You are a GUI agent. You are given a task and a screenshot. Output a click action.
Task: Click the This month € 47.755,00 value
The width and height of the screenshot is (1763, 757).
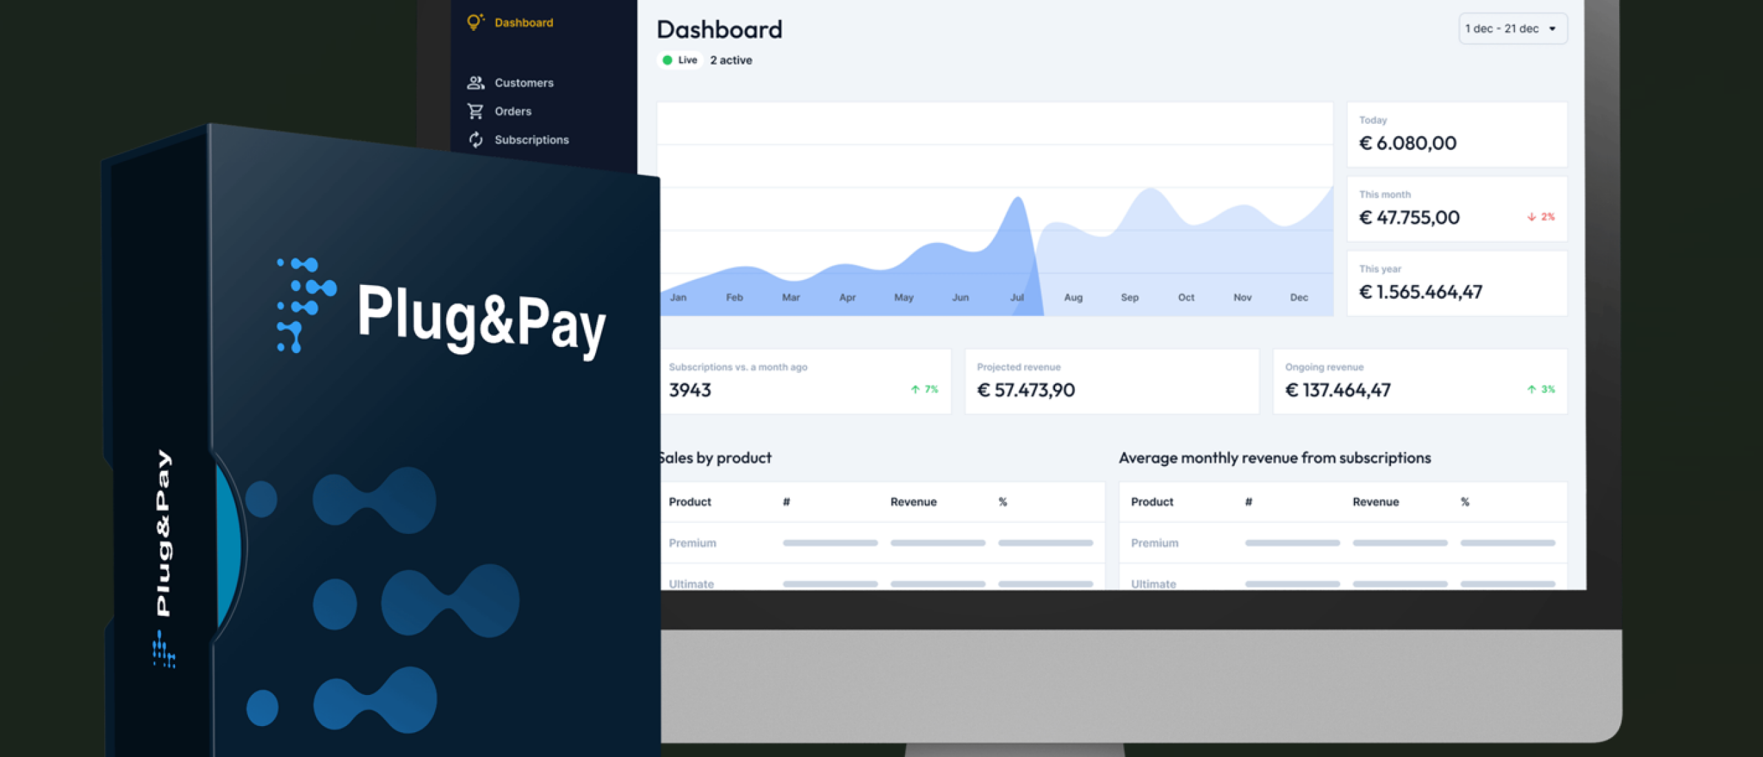[1409, 217]
